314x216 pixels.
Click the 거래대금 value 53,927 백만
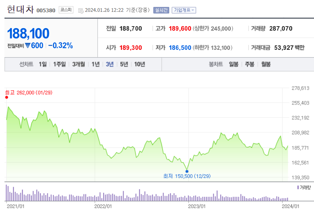[x=290, y=48]
